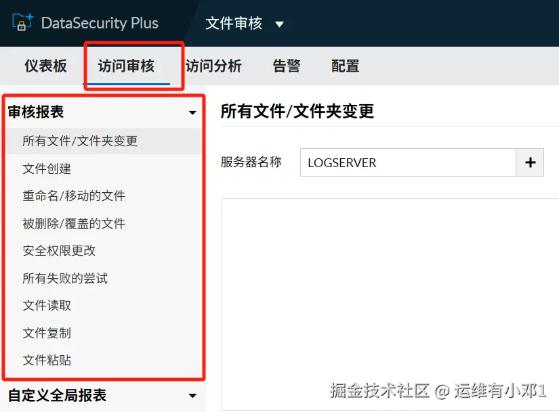Collapse the 审核报表 section arrow

(192, 113)
